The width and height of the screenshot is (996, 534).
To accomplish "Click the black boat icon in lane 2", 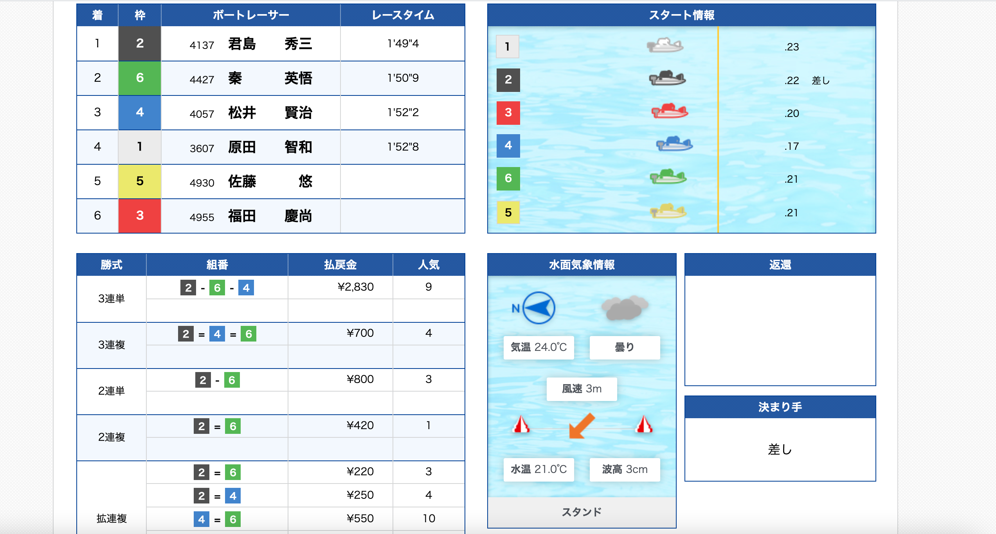I will point(667,78).
